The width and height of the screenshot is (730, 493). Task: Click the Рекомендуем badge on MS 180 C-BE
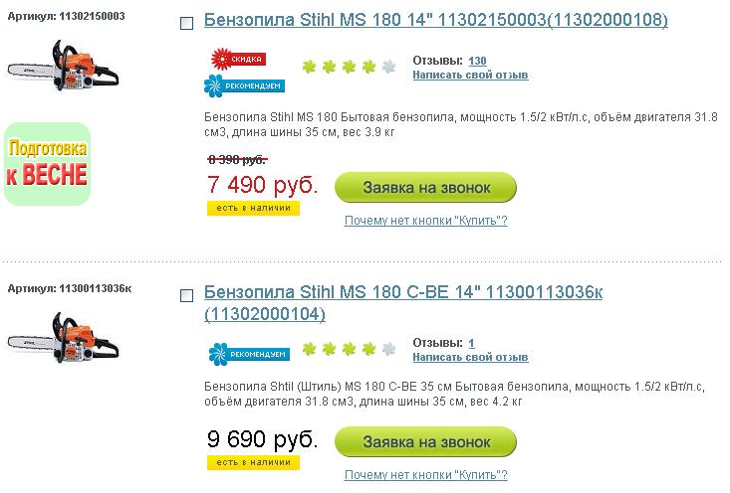(249, 354)
